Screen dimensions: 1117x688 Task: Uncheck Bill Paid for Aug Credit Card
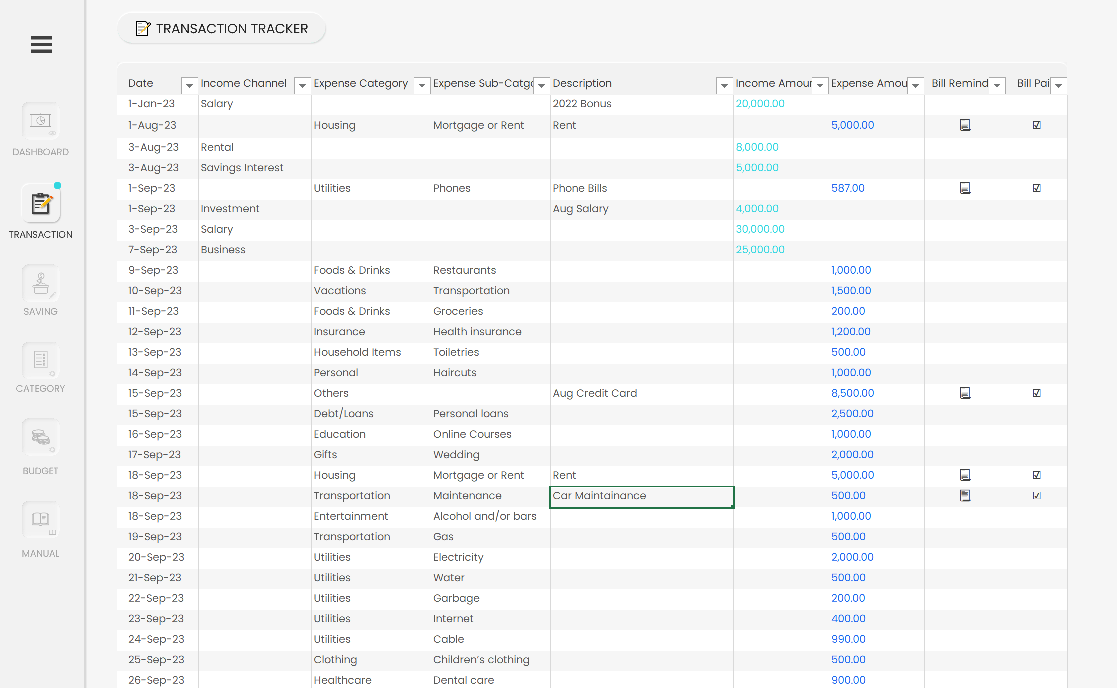click(x=1037, y=393)
